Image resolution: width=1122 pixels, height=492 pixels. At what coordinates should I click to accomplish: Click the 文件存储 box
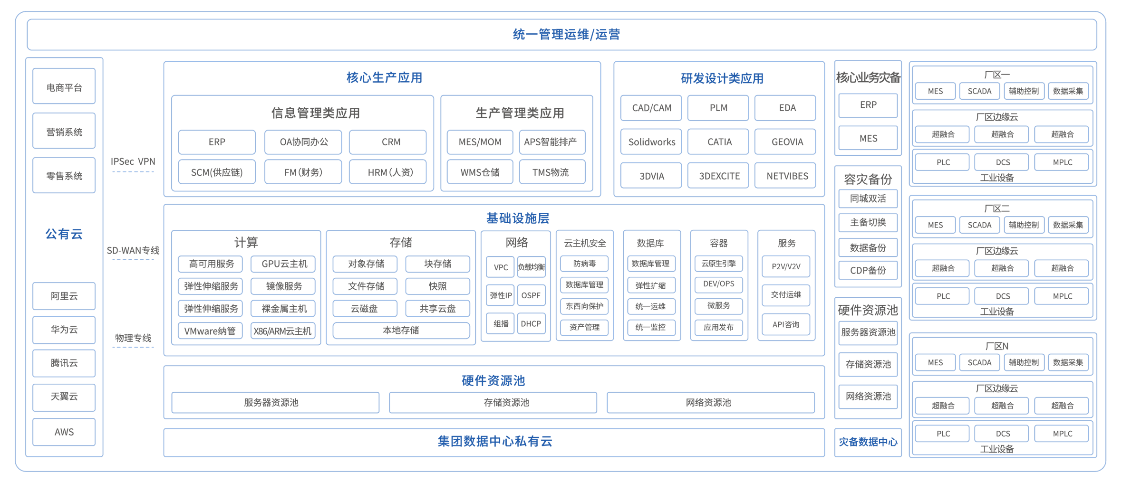click(x=365, y=286)
